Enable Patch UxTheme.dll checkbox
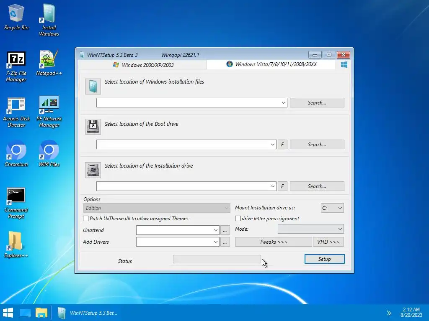This screenshot has height=321, width=429. (x=85, y=218)
